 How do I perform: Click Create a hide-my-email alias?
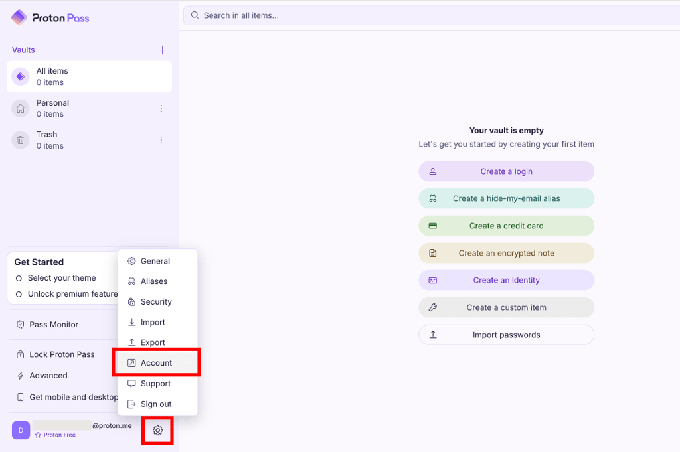pos(506,198)
